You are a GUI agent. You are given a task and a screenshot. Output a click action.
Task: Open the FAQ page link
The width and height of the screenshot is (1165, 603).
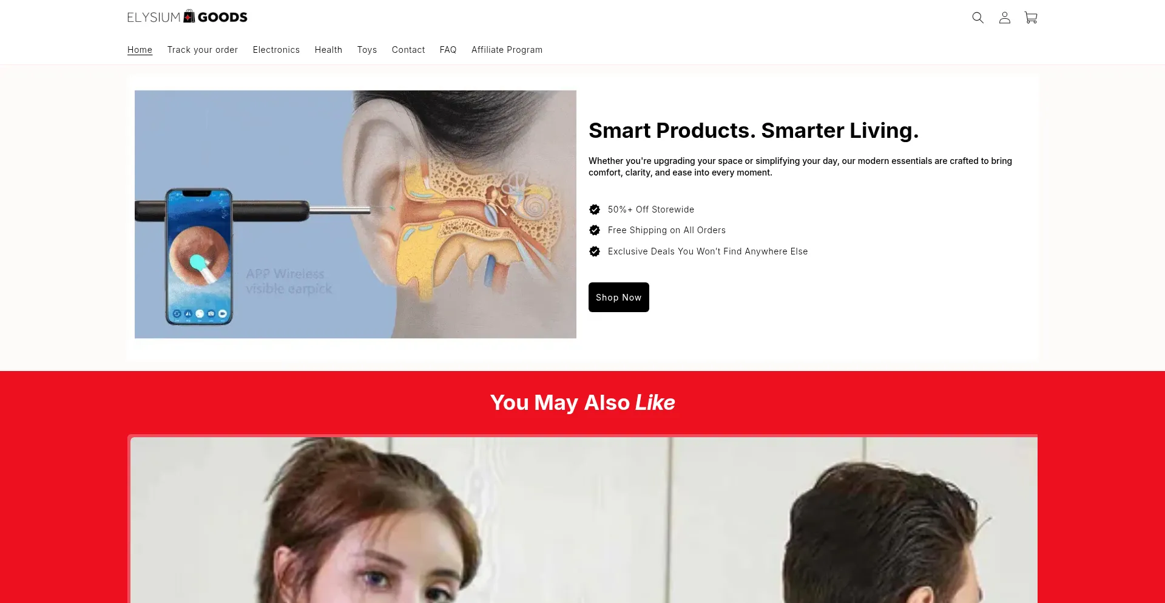[x=448, y=50]
